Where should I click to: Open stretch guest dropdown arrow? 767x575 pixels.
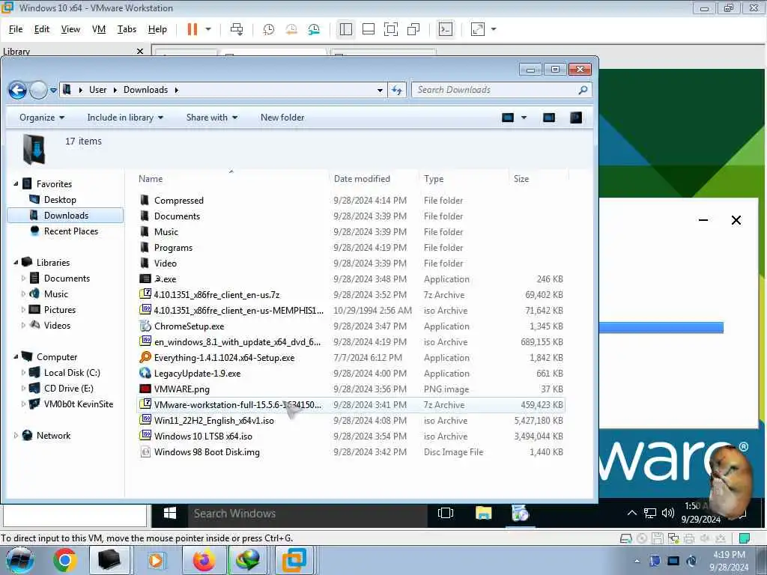coord(494,29)
